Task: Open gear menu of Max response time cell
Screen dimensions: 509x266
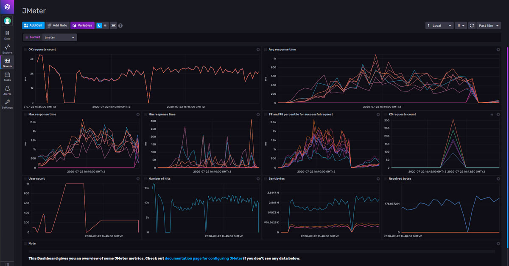Action: tap(138, 114)
